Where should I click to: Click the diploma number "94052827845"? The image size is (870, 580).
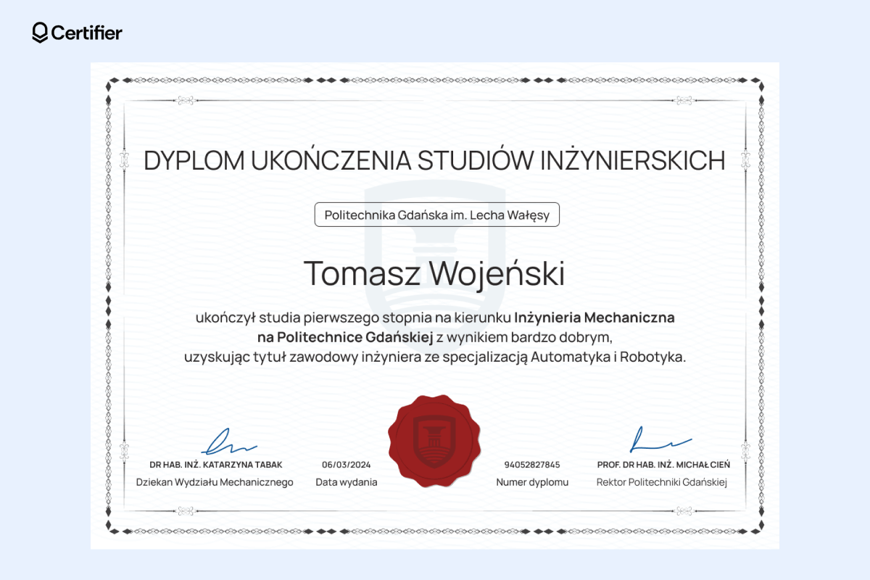[x=532, y=465]
